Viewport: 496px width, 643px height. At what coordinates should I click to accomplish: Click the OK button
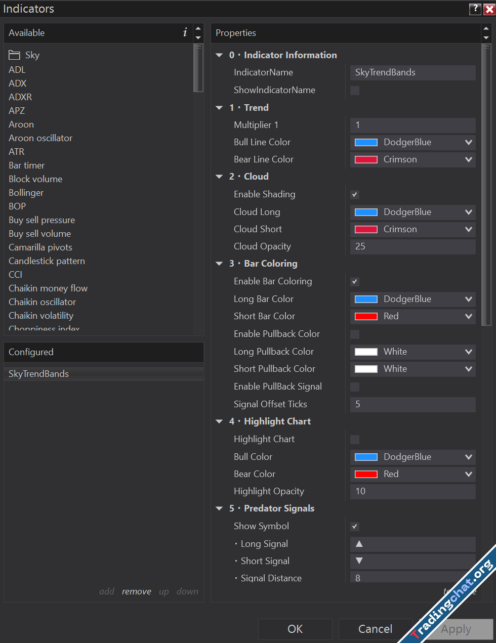(295, 629)
